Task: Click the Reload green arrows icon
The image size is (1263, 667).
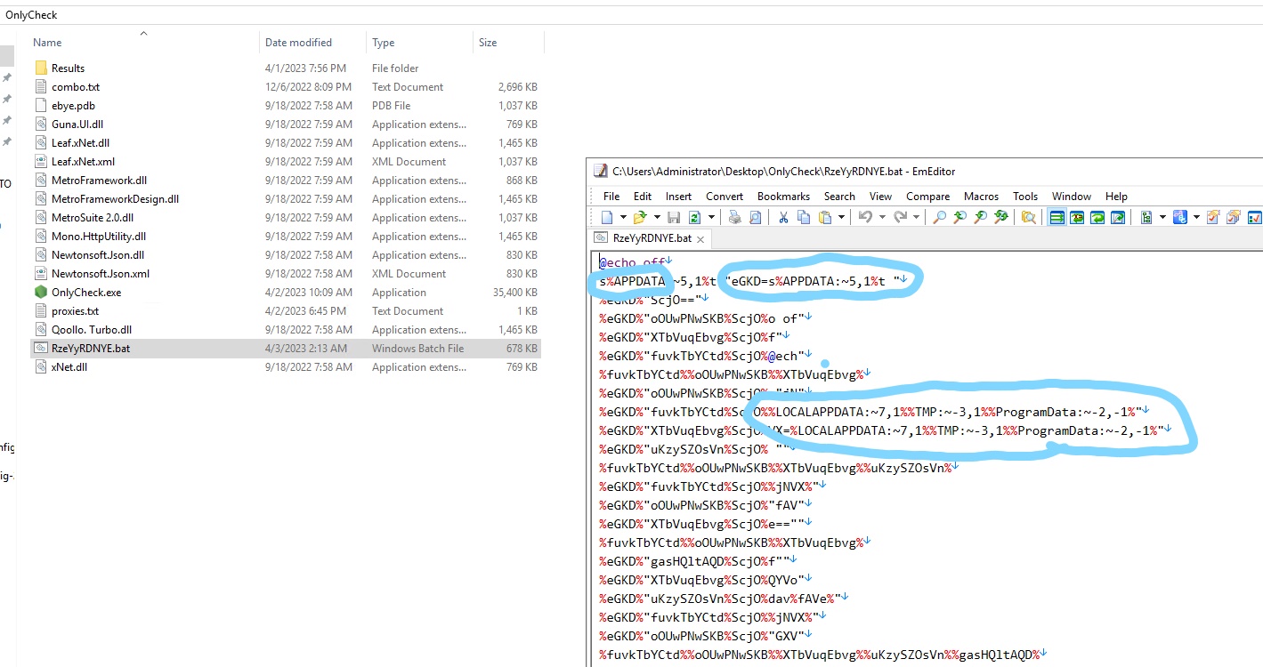Action: (694, 217)
